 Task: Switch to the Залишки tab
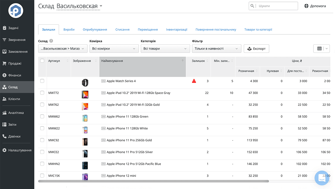click(49, 29)
